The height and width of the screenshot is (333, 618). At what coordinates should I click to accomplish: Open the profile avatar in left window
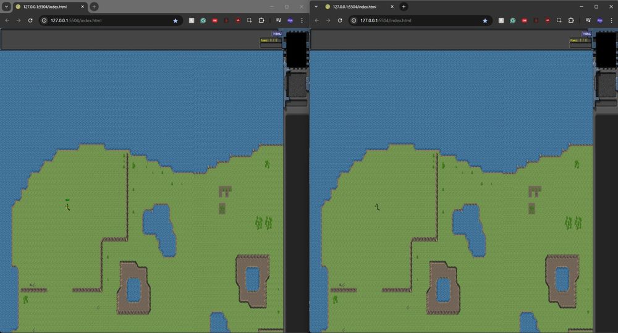coord(290,20)
